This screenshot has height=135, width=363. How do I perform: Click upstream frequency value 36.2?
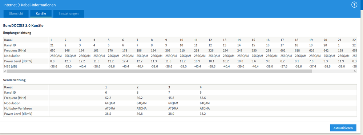(140, 98)
